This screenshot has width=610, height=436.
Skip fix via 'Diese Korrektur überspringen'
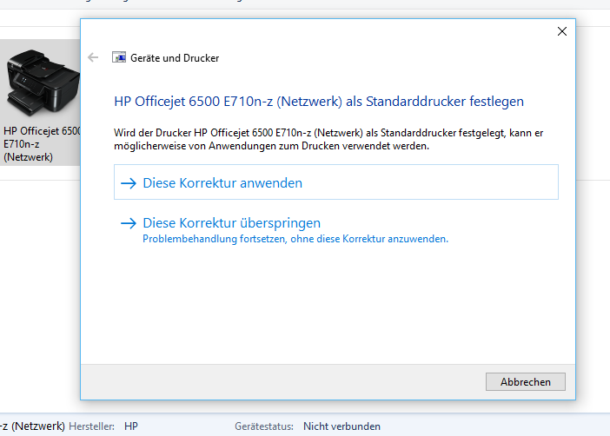(x=231, y=223)
